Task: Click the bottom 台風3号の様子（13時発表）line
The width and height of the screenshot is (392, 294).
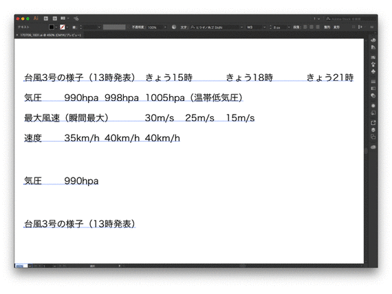Action: tap(80, 224)
